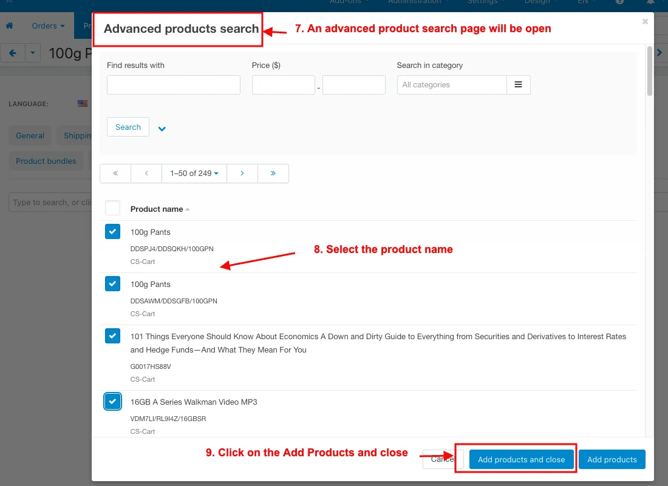Go back using the left arrow button
The height and width of the screenshot is (486, 668).
pos(13,53)
